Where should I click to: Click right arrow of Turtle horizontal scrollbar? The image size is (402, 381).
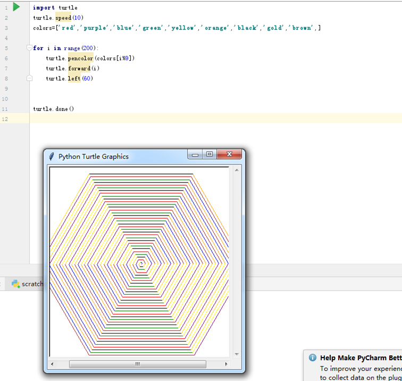226,364
